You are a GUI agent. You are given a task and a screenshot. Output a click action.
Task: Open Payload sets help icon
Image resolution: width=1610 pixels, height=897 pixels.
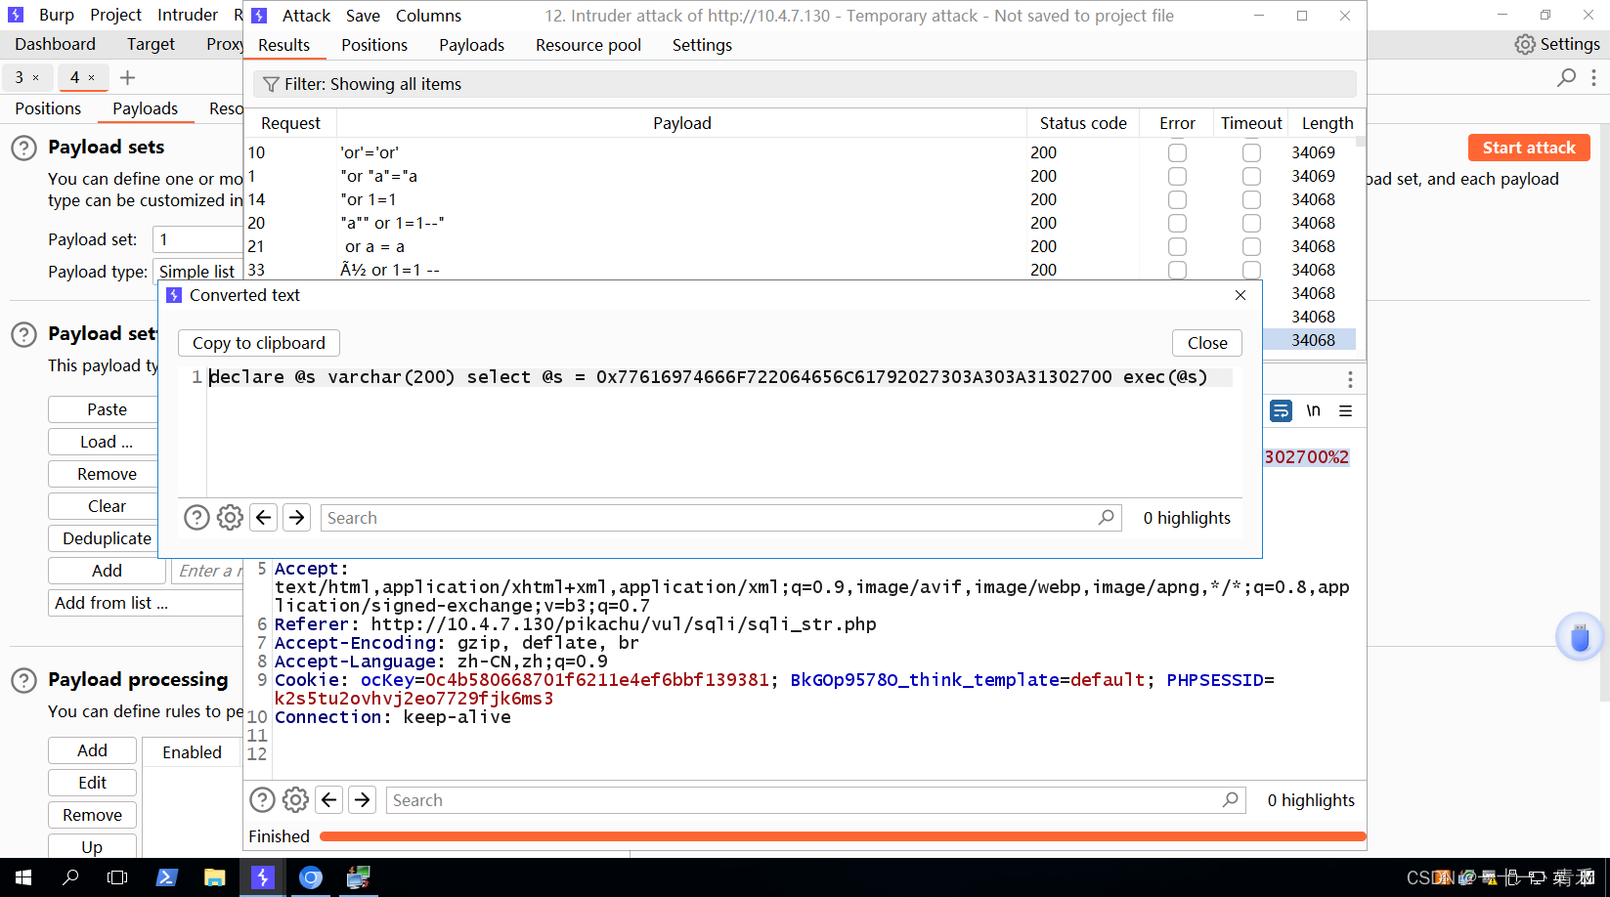[23, 149]
